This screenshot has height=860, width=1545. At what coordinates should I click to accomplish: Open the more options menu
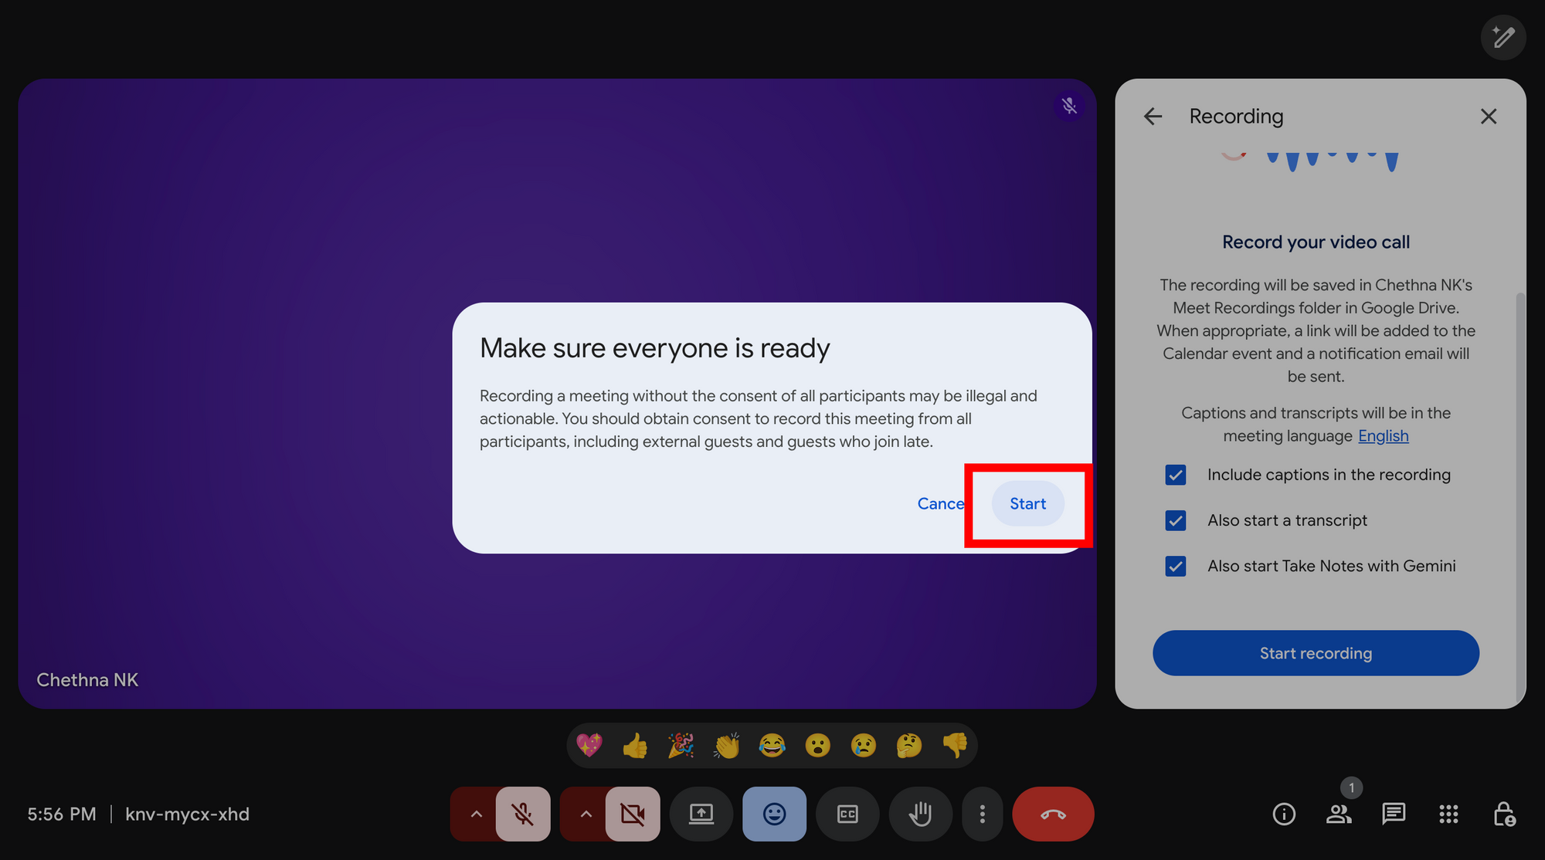(x=982, y=814)
